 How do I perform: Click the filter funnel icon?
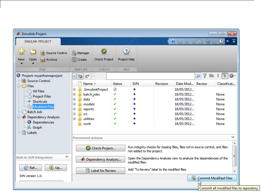click(205, 76)
